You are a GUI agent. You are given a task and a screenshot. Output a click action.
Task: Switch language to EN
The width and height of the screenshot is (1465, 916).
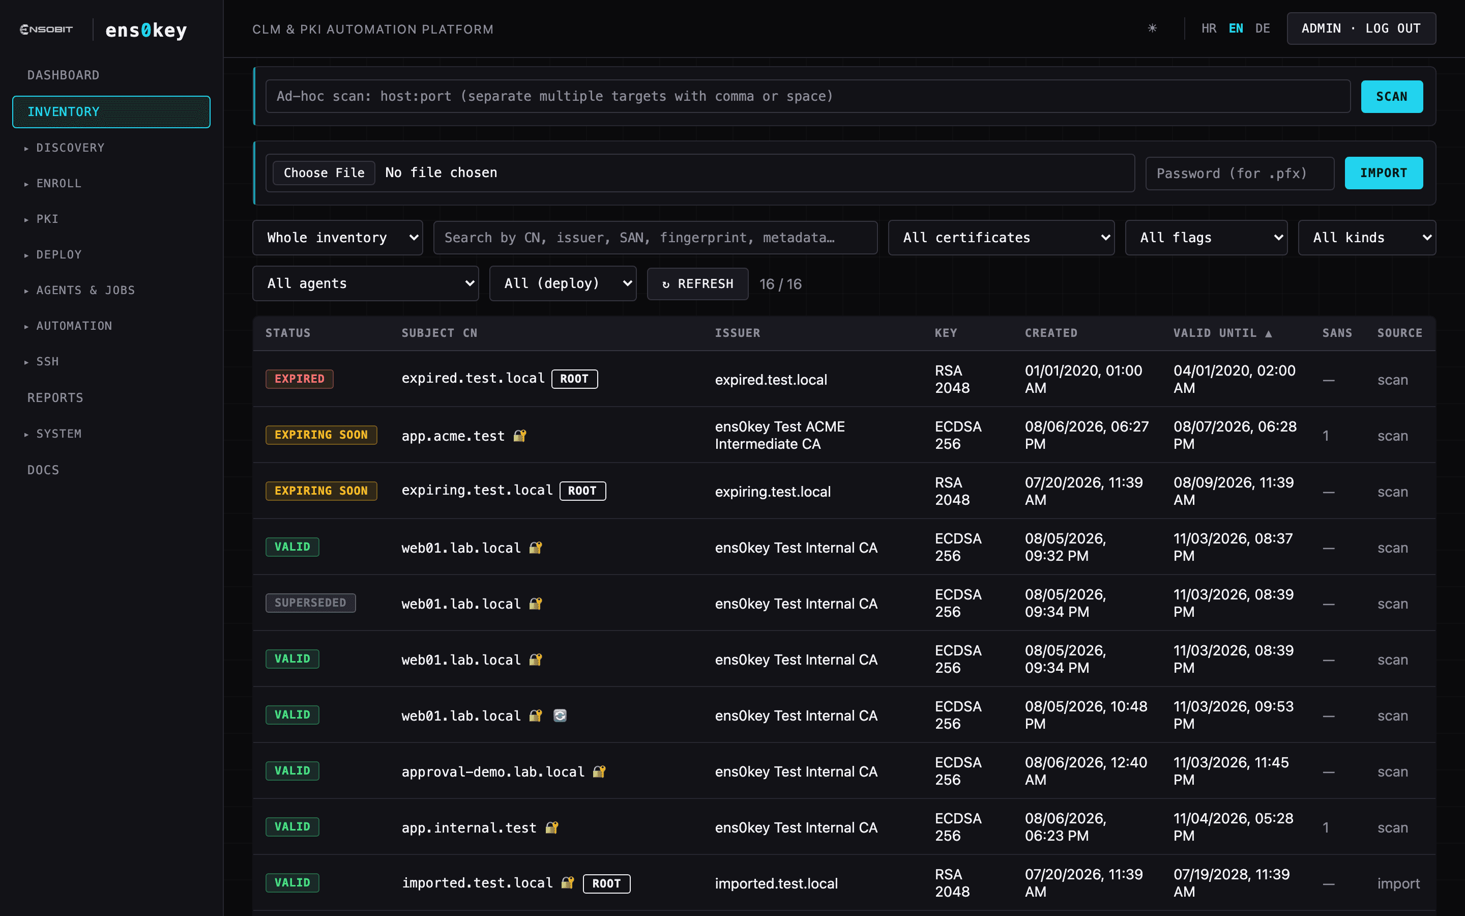(x=1236, y=28)
